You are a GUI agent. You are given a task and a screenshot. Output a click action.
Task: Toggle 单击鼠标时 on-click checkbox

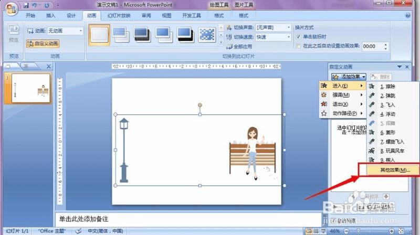click(x=298, y=37)
